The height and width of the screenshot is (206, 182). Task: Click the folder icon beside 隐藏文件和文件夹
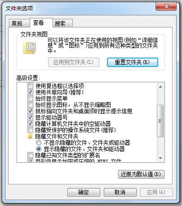(x=30, y=136)
